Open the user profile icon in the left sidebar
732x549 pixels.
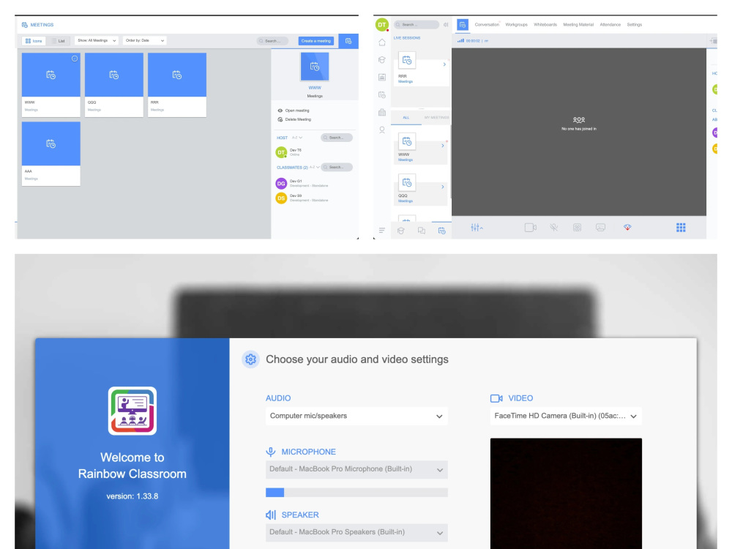(382, 130)
